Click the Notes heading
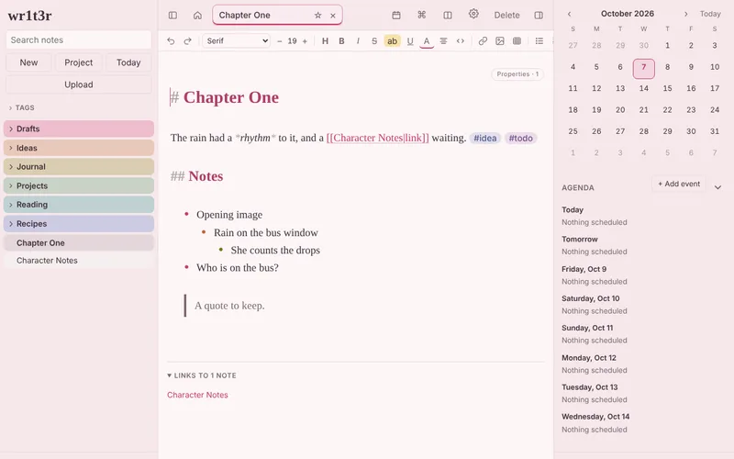Screen dimensions: 734x459 click(x=206, y=176)
